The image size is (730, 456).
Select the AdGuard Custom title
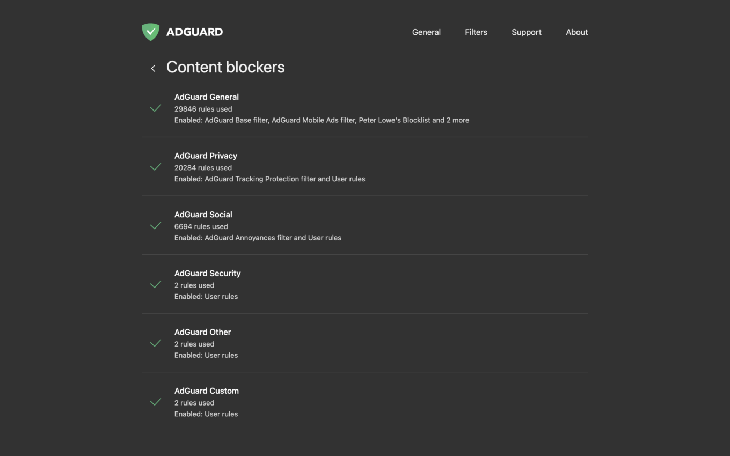206,391
